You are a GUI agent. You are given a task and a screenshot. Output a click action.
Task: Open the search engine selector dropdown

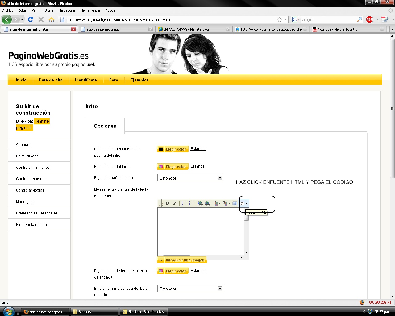point(296,19)
